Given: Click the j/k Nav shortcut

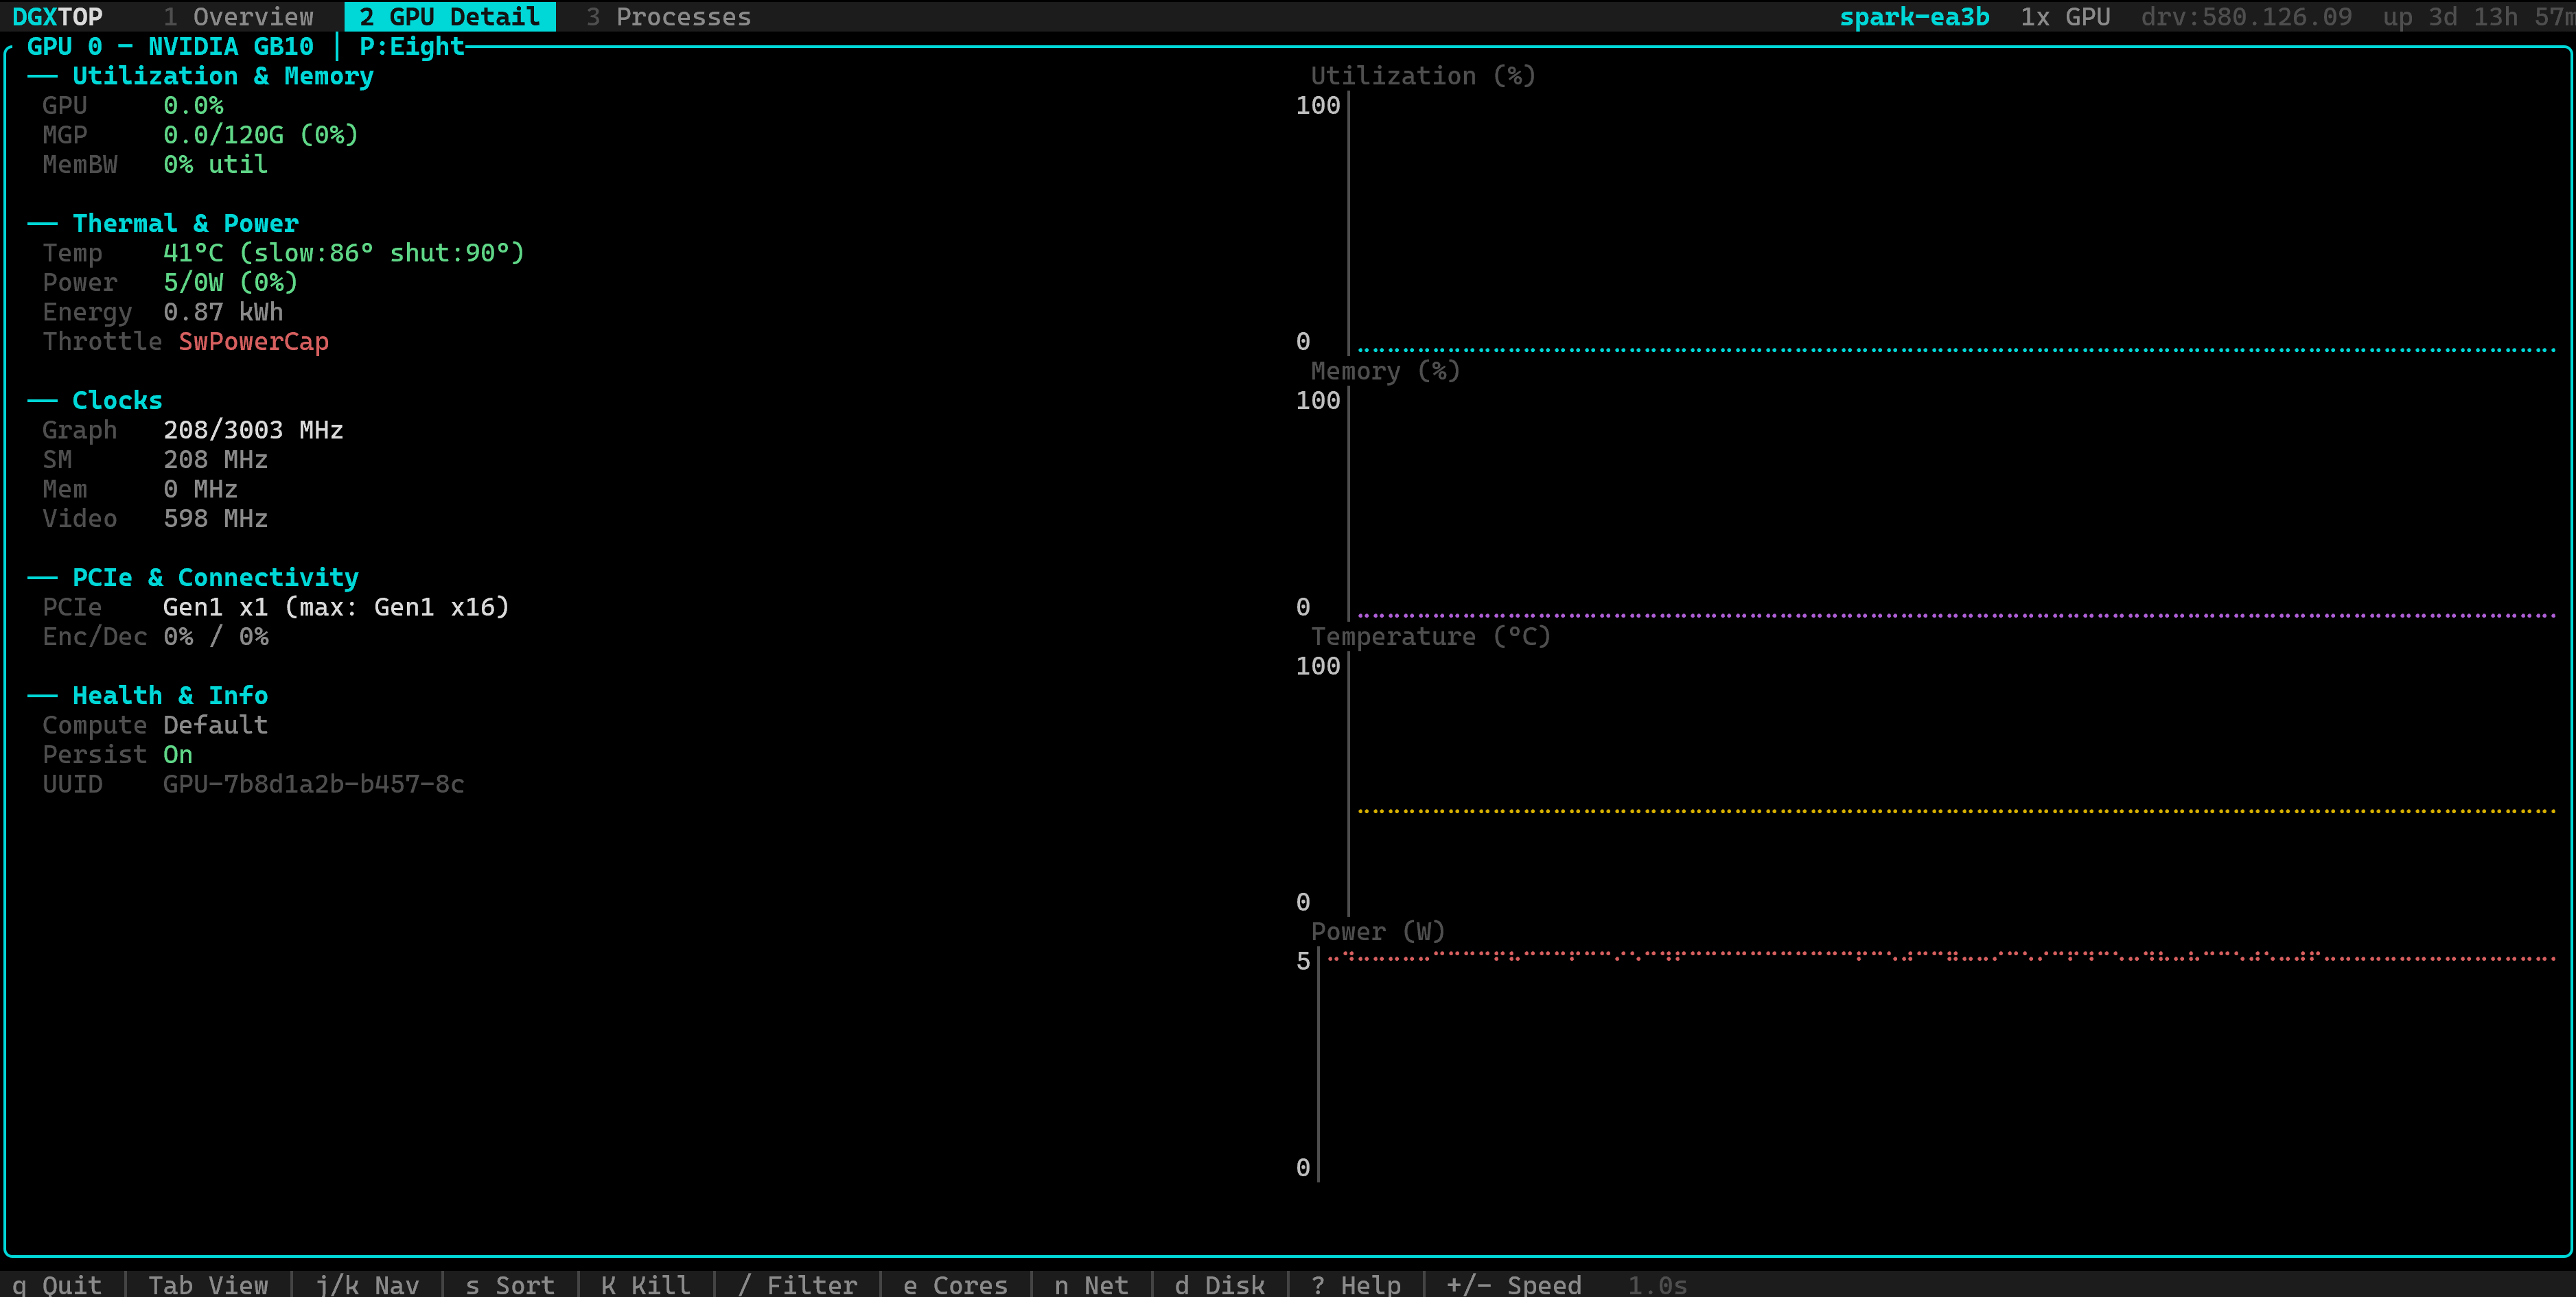Looking at the screenshot, I should click(x=367, y=1285).
